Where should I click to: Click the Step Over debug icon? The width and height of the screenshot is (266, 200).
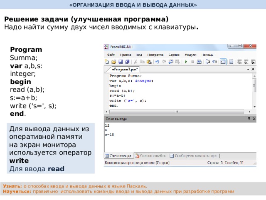click(x=208, y=62)
